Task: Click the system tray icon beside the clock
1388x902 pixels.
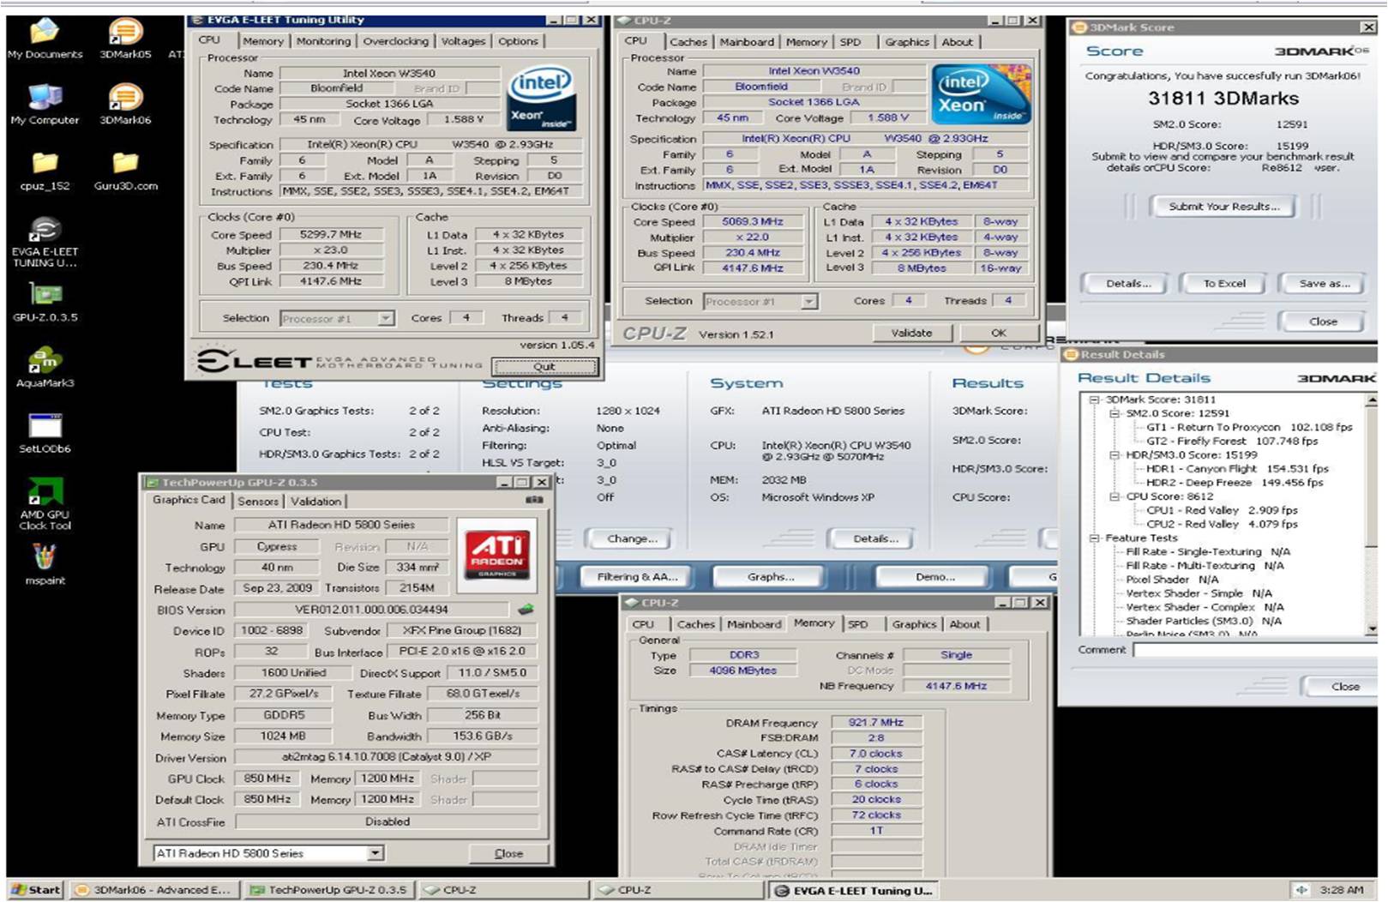Action: click(1301, 890)
